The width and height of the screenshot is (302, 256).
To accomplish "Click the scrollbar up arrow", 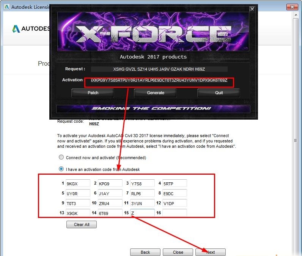I will pyautogui.click(x=296, y=15).
